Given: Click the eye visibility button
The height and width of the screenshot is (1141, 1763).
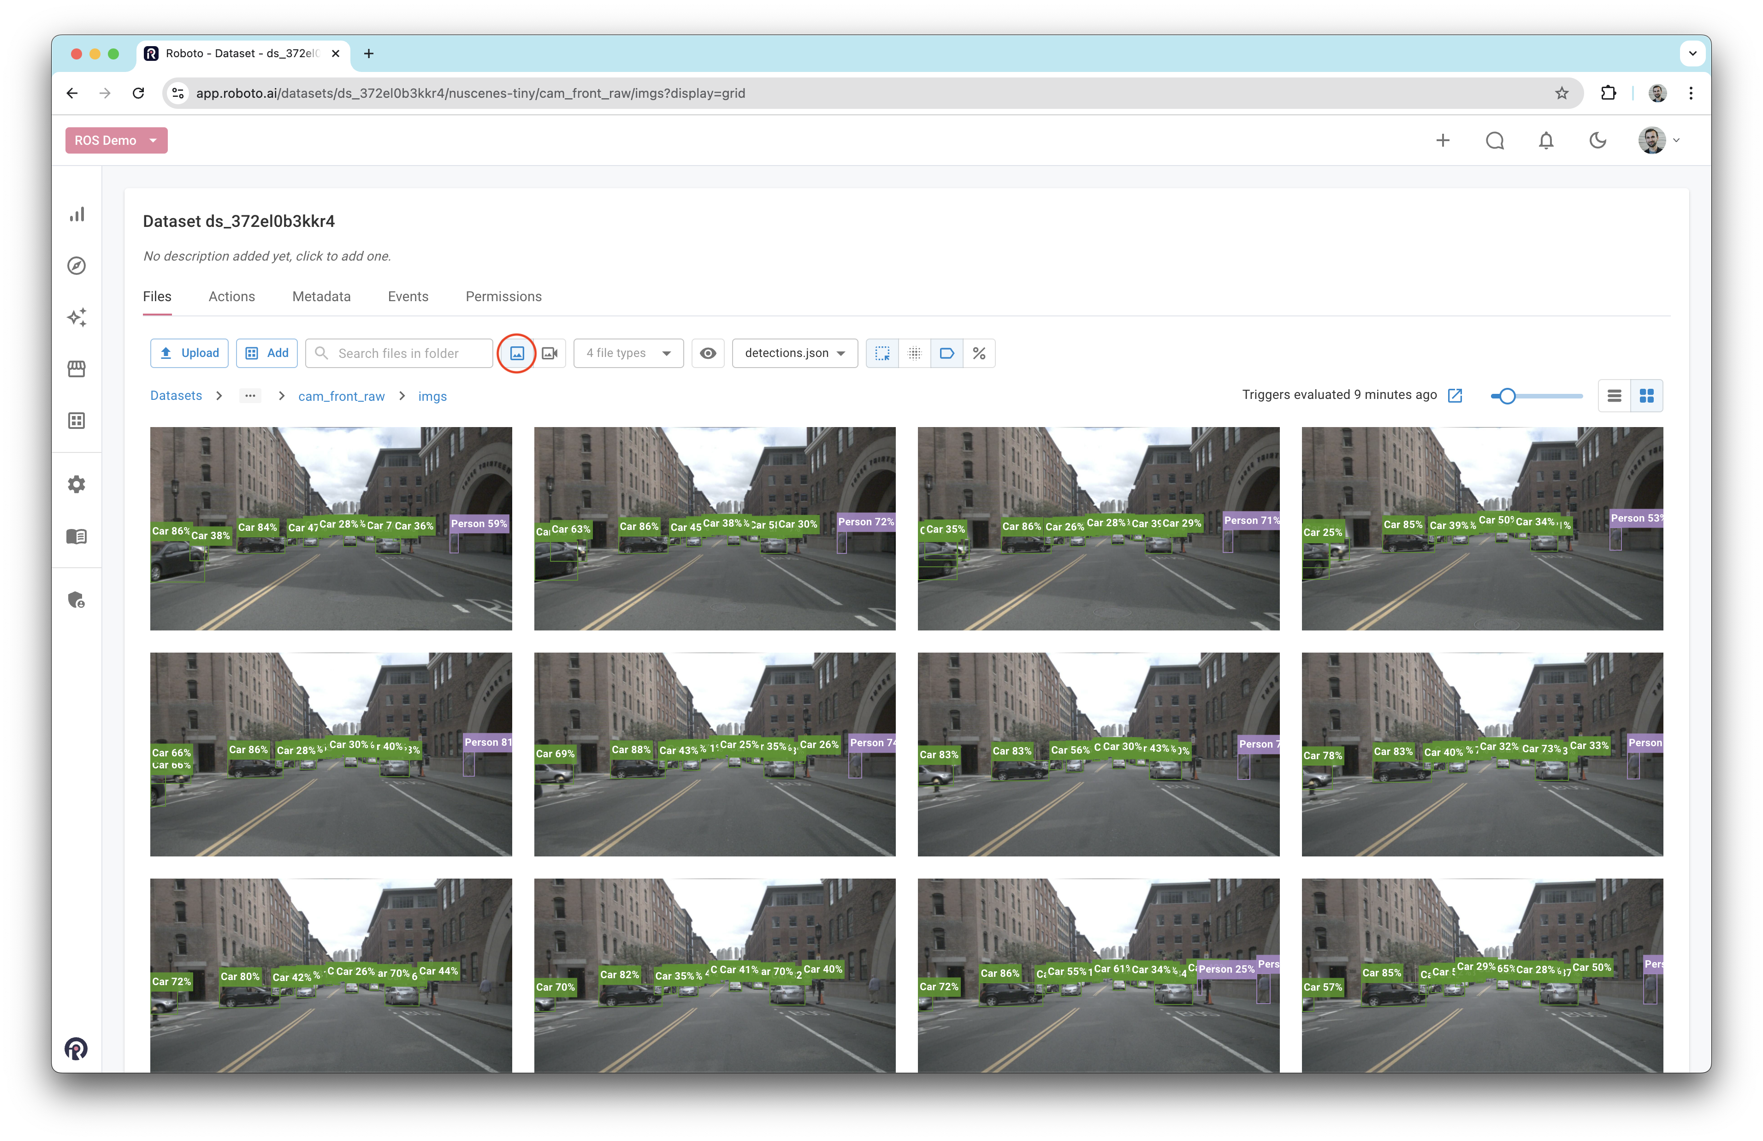Looking at the screenshot, I should [708, 353].
